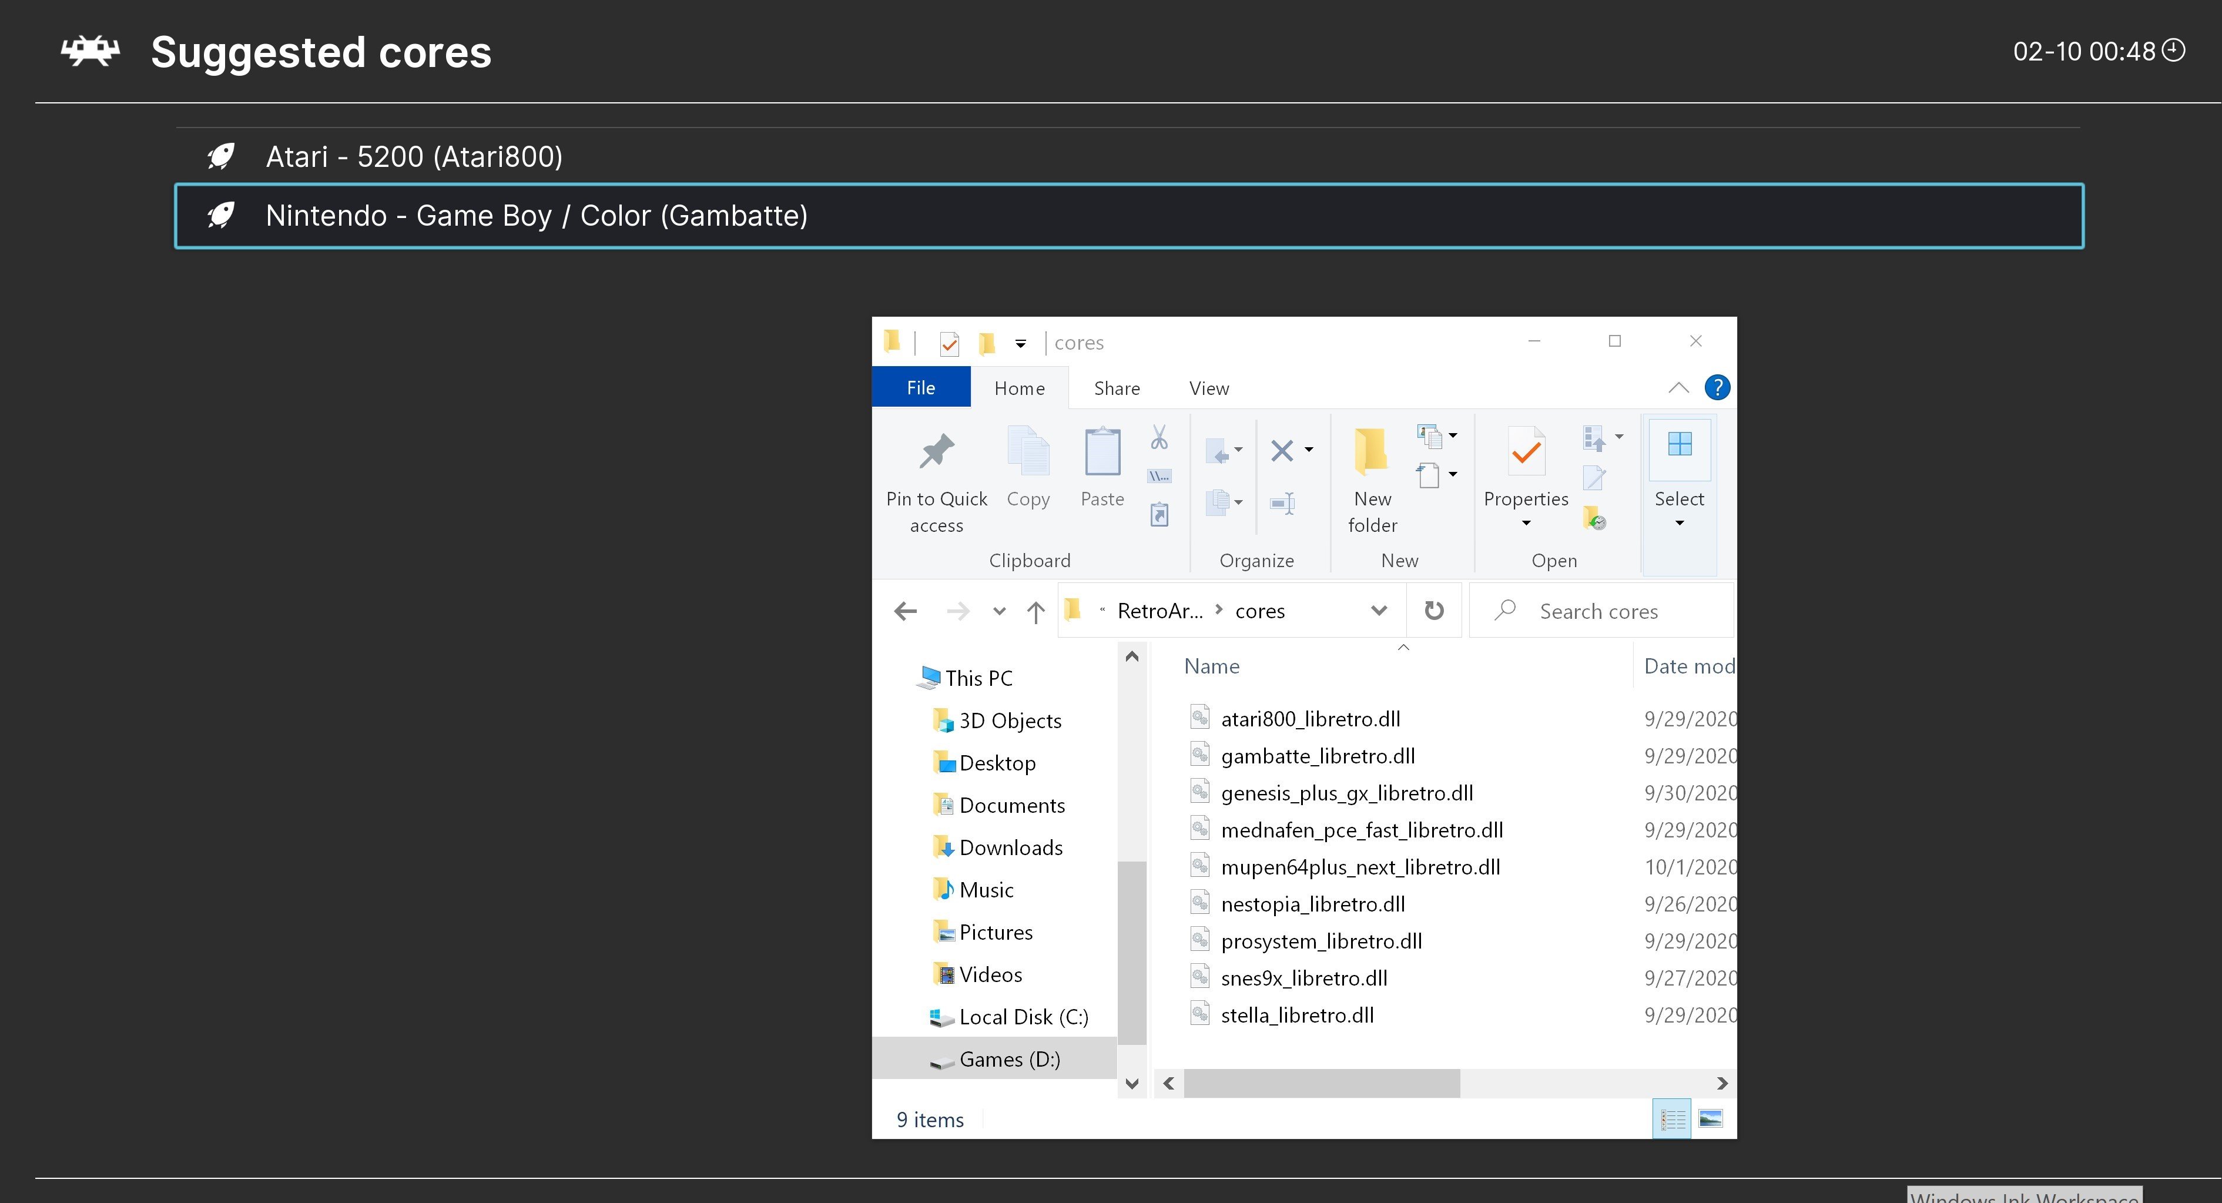Click the RetroAr... breadcrumb in the address bar

(1160, 611)
